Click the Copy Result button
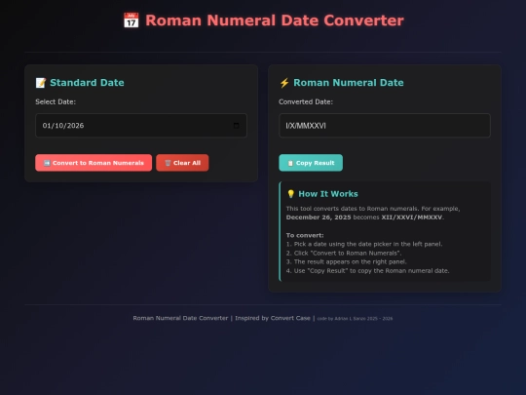The height and width of the screenshot is (395, 526). (x=311, y=163)
